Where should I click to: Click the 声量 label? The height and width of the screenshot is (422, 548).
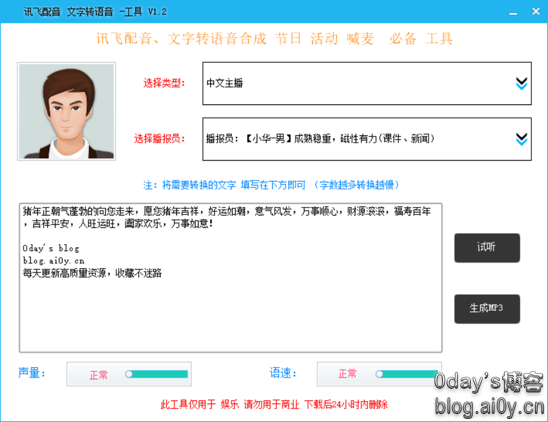pyautogui.click(x=32, y=373)
